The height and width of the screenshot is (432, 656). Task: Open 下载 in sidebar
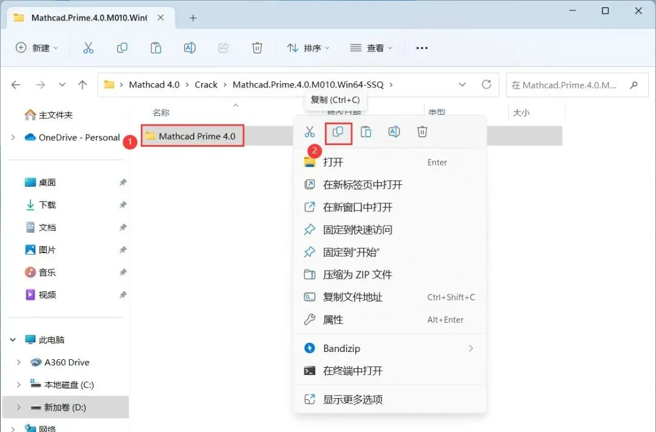[41, 205]
